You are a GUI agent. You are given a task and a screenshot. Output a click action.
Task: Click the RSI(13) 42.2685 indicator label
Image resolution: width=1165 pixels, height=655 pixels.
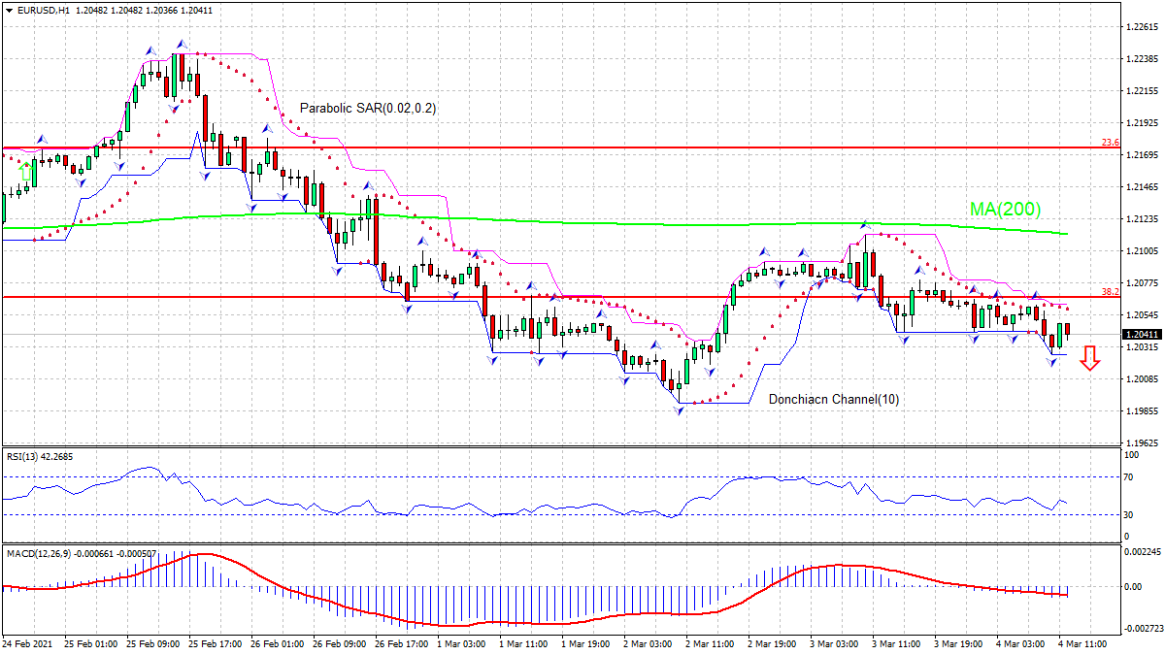[39, 455]
